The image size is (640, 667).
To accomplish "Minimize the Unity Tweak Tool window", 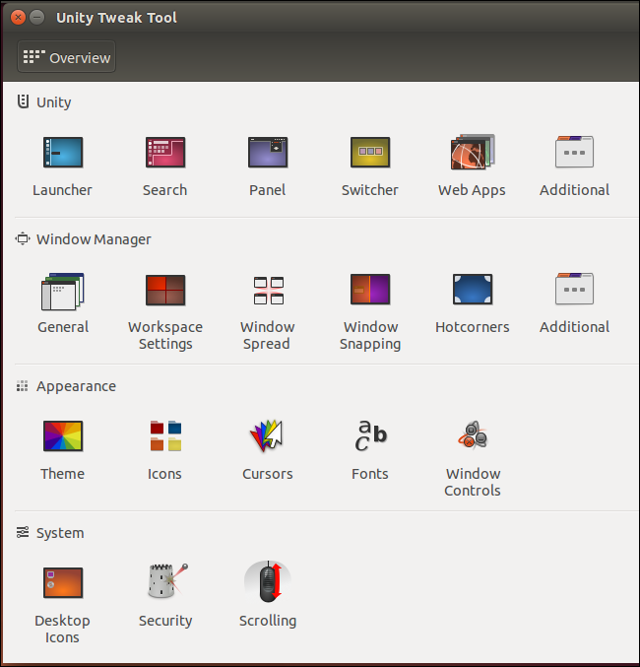I will coord(37,18).
